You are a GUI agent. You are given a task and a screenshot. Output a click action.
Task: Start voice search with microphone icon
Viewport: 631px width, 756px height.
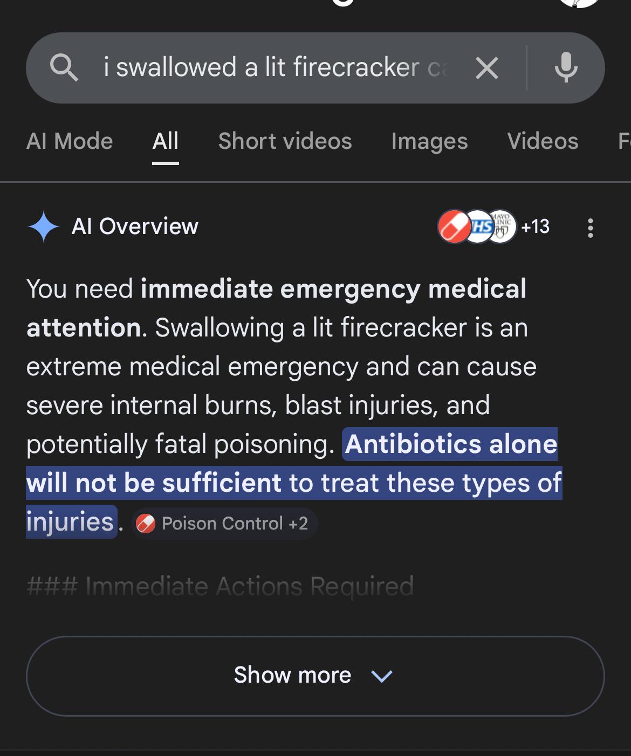pos(566,68)
